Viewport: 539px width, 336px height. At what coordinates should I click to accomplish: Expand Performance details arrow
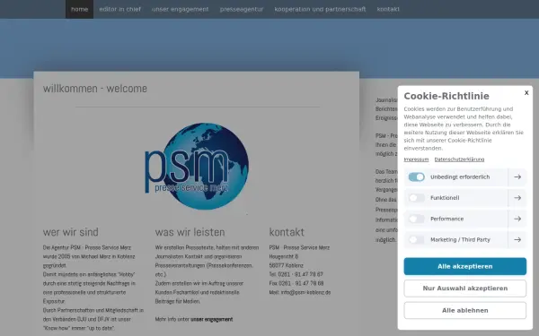(517, 219)
